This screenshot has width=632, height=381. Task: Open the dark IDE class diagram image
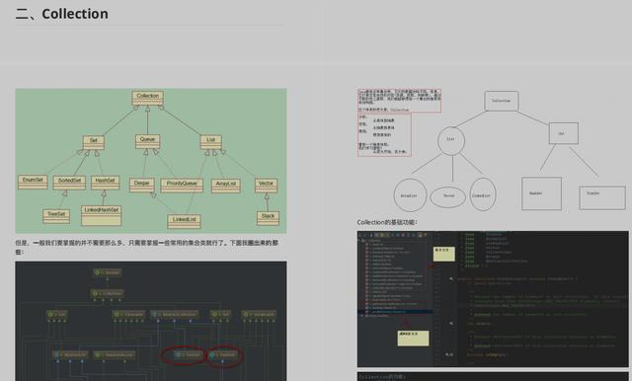click(x=151, y=321)
